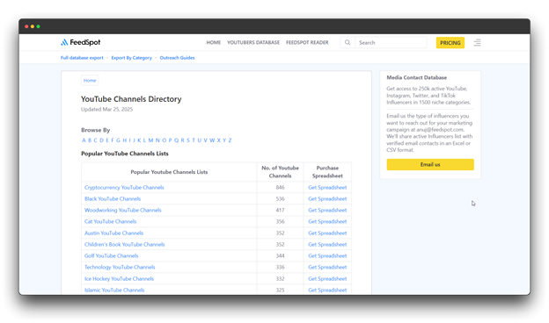Open Islamic YouTube Channels list
Image resolution: width=549 pixels, height=323 pixels.
pyautogui.click(x=114, y=291)
